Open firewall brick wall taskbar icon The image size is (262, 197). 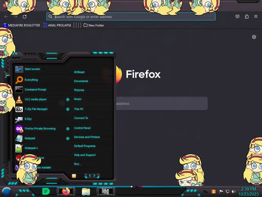pyautogui.click(x=106, y=191)
